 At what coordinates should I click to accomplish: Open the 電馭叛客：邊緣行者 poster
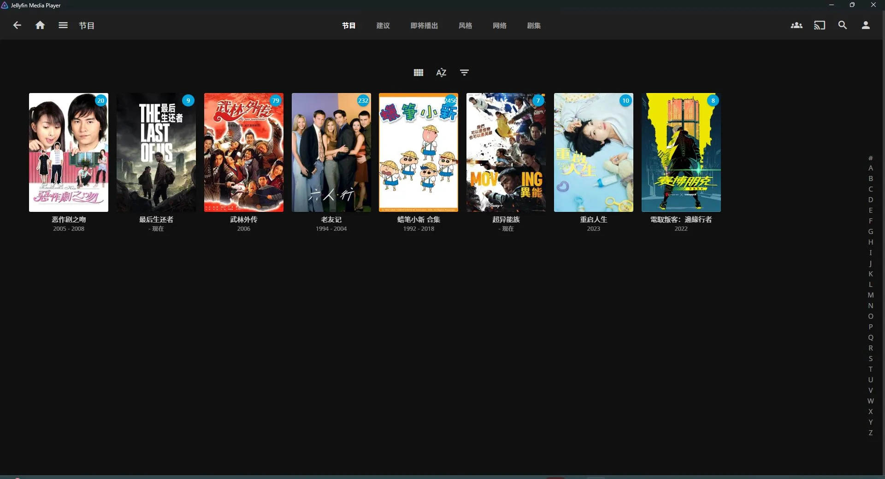point(681,152)
